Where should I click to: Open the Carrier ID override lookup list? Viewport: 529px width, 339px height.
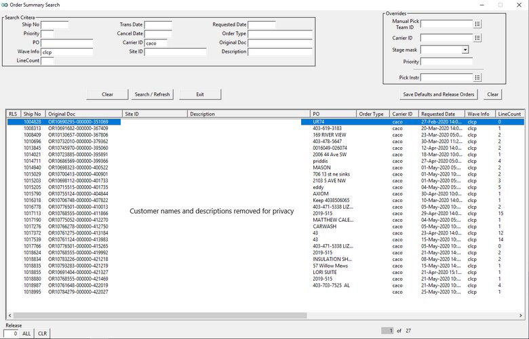coord(477,38)
